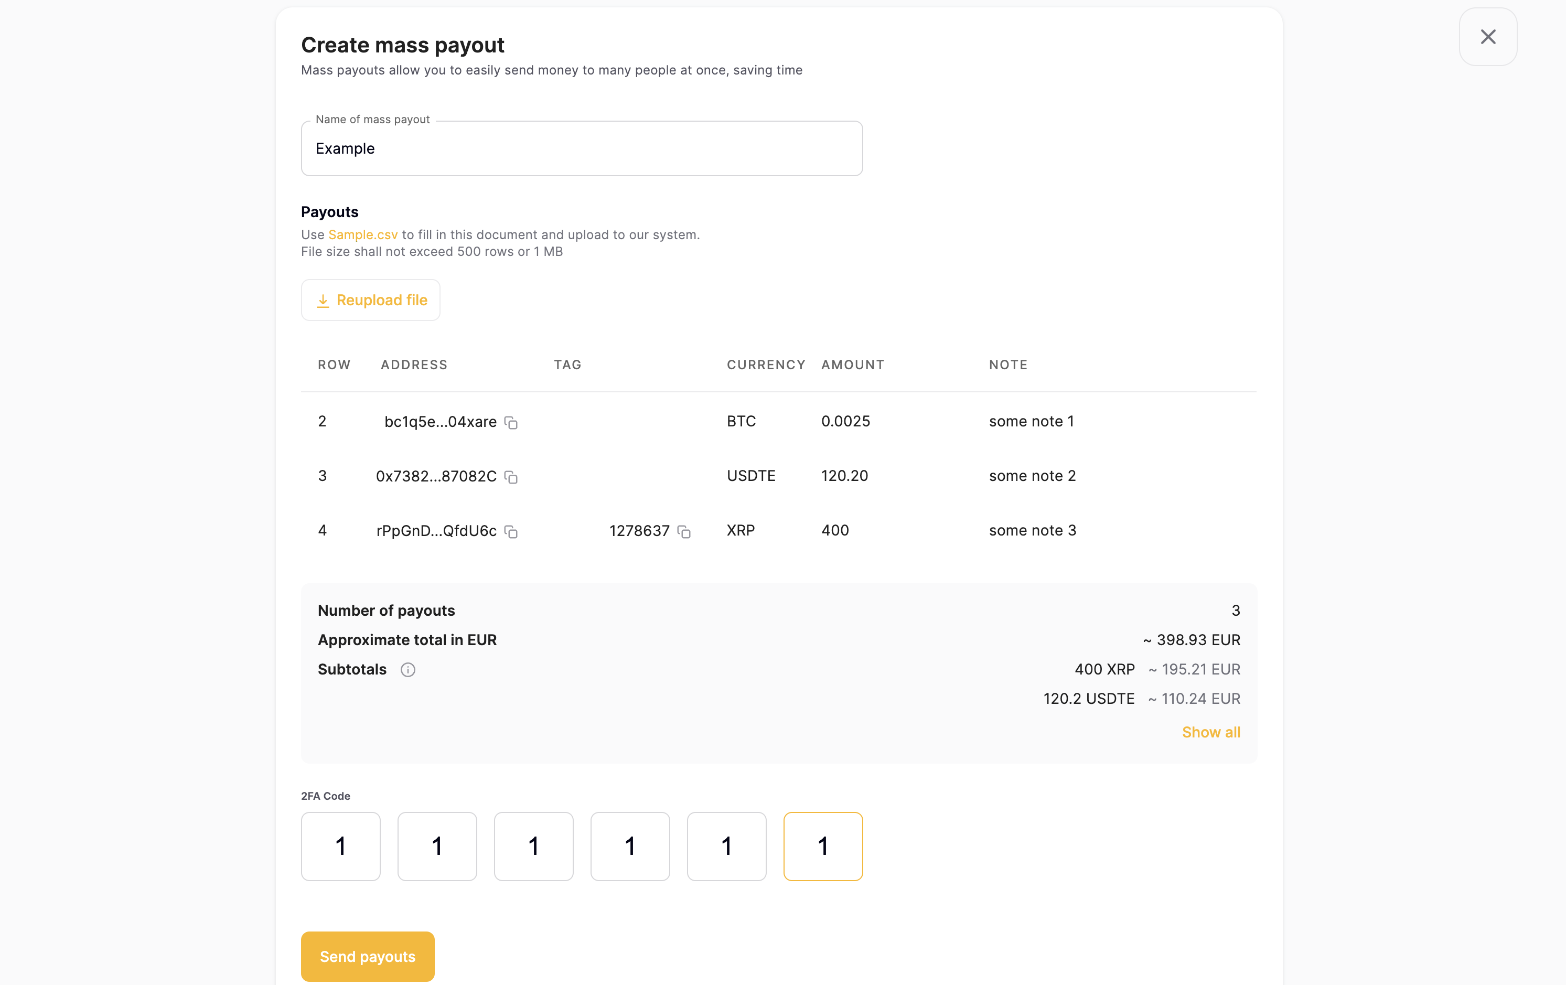1566x985 pixels.
Task: Click the info icon beside Subtotals
Action: click(408, 669)
